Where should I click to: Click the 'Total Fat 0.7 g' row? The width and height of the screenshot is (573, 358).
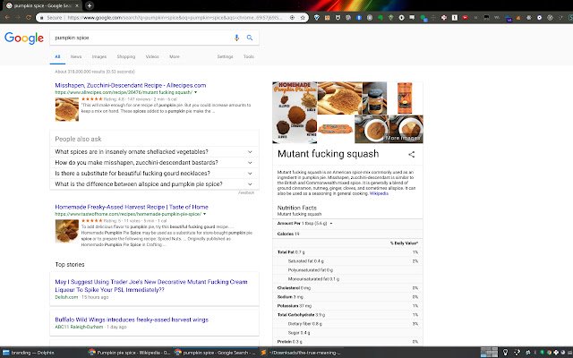point(347,252)
